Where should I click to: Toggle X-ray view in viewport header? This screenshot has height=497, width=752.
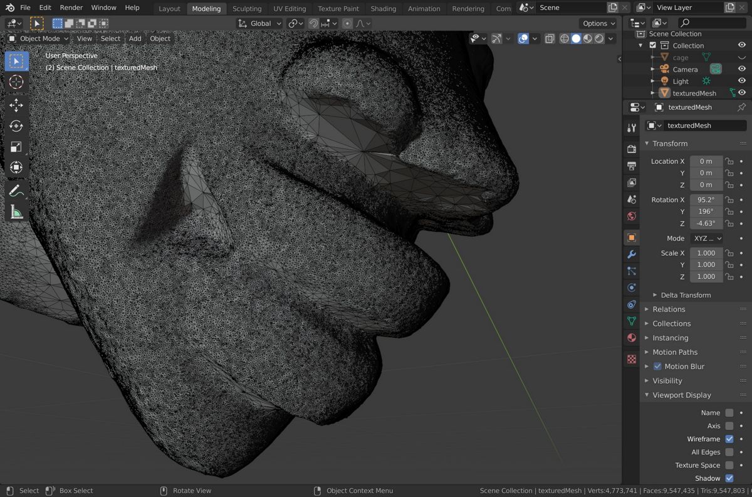point(550,39)
